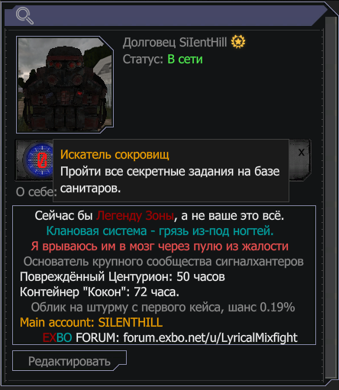This screenshot has height=390, width=339.
Task: Click the magnifying glass search icon
Action: (24, 16)
